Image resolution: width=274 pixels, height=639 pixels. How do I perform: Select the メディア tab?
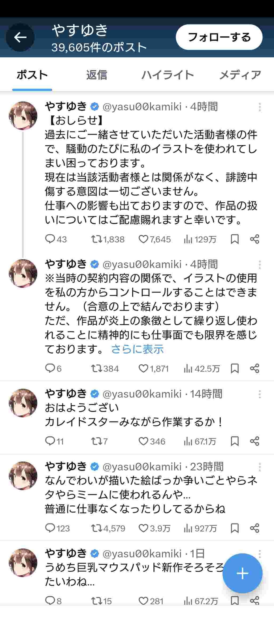pos(240,75)
